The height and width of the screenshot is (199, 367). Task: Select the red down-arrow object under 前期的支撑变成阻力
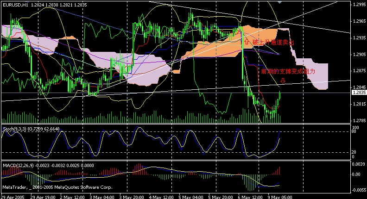coord(283,81)
